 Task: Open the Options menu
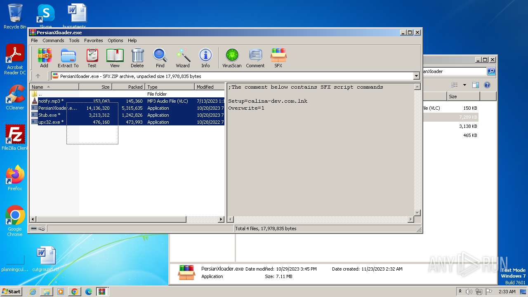[x=115, y=40]
